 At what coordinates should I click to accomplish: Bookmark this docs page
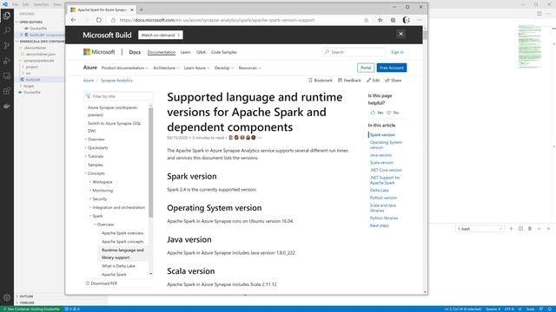[321, 81]
